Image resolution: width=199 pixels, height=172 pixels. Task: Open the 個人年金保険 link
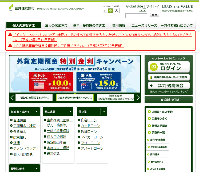[57, 137]
